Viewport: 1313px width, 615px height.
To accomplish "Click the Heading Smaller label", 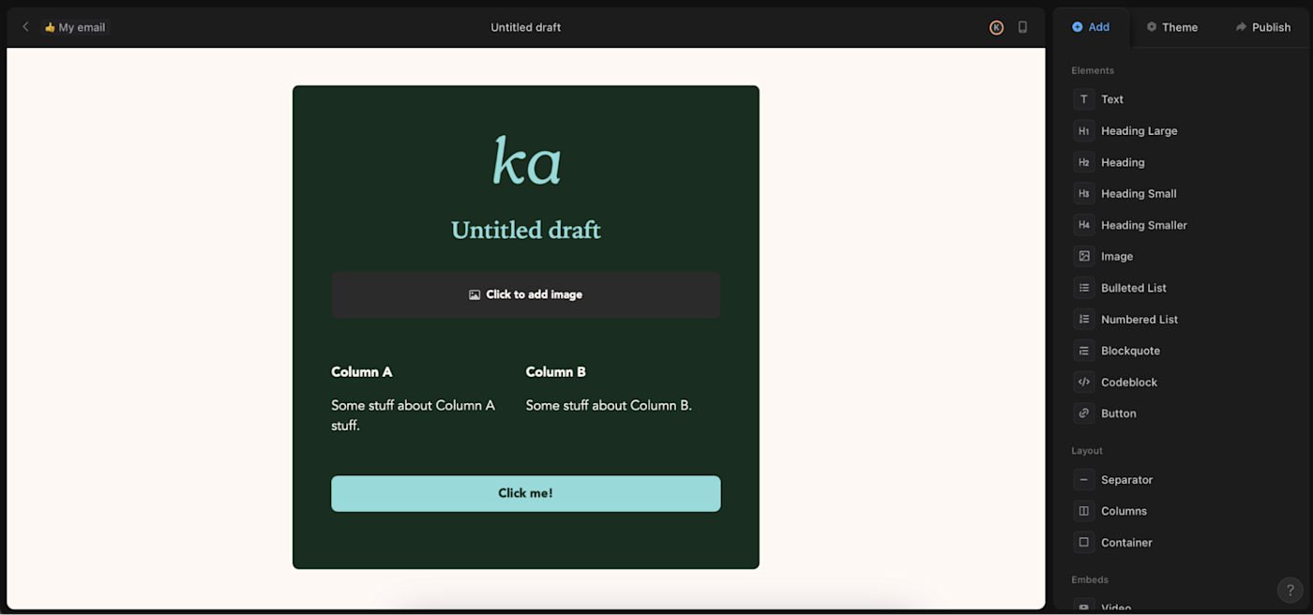I will tap(1144, 225).
